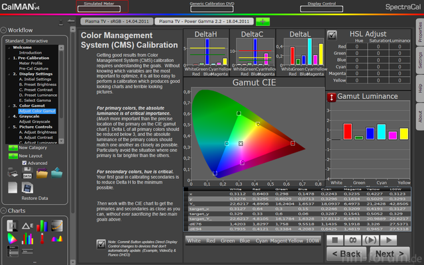The height and width of the screenshot is (265, 424).
Task: Open the About side tab
Action: coord(420,117)
